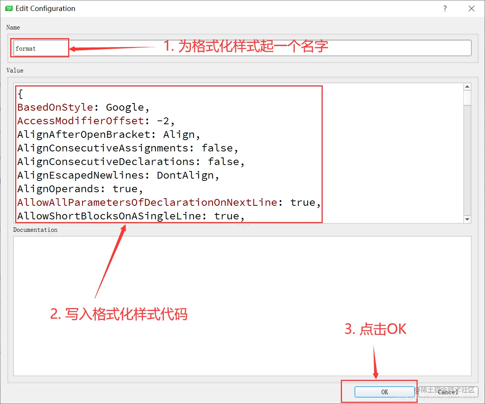
Task: Click the line 'AlignEscapedNewlines: DontAlign,'
Action: 118,175
